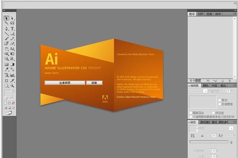Click the 法律声明 (Legal Notices) button
The image size is (238, 158).
click(65, 83)
